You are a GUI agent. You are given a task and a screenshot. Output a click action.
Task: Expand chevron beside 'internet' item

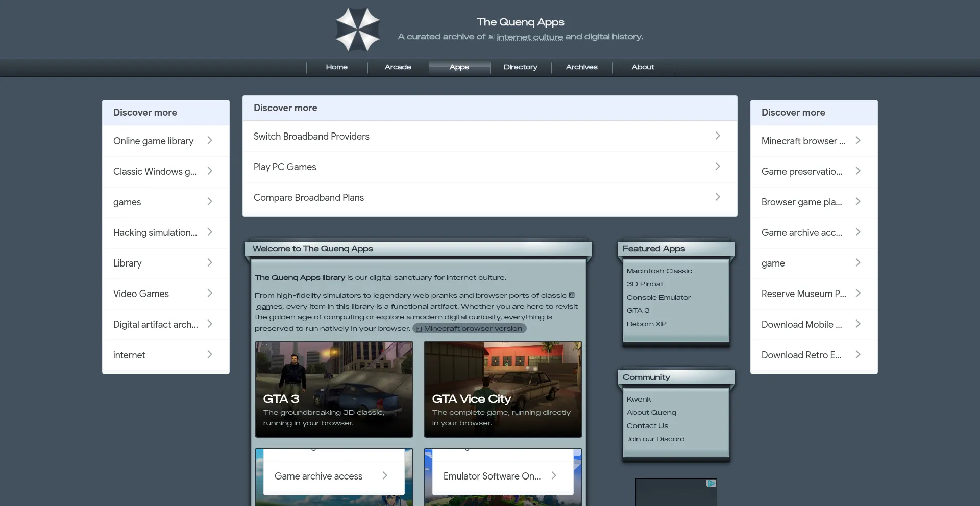click(x=210, y=354)
